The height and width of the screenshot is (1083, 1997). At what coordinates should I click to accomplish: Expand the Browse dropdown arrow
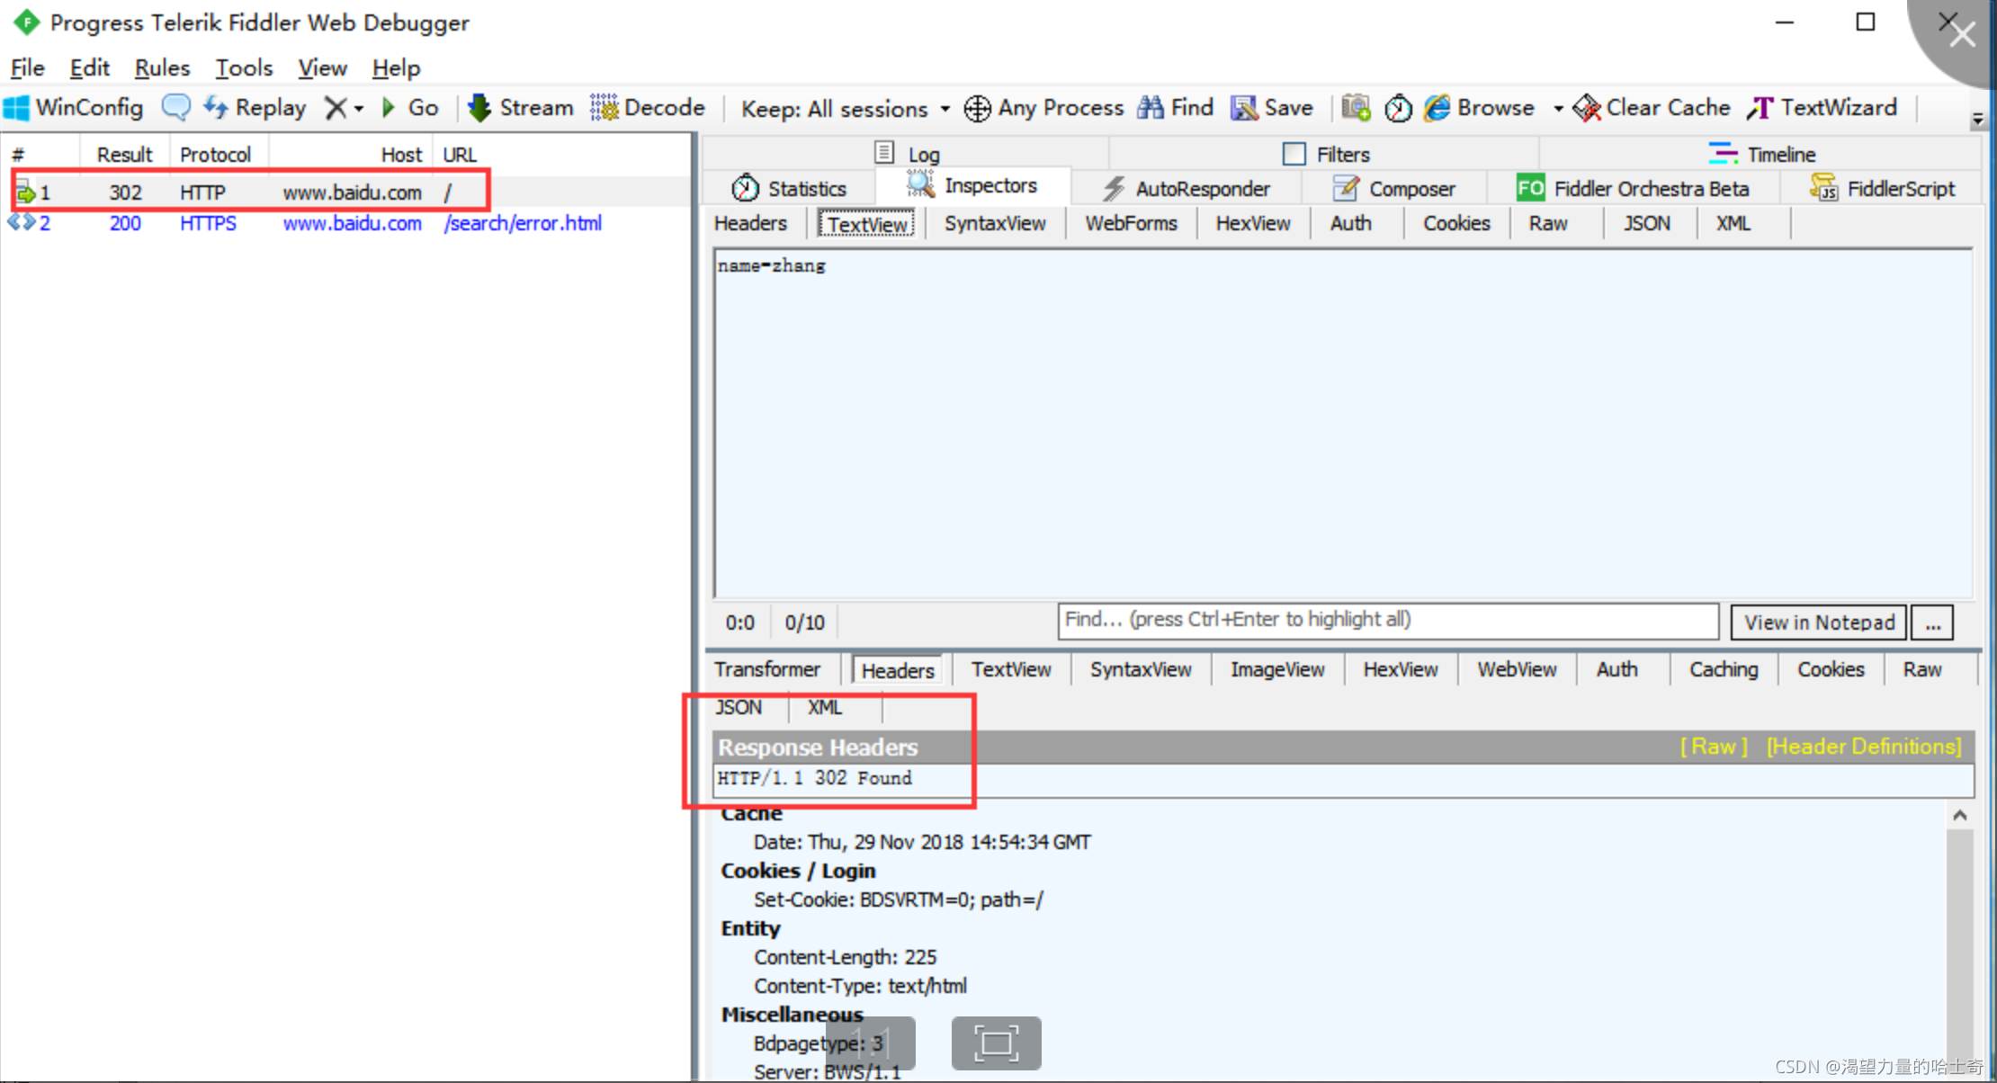point(1558,109)
